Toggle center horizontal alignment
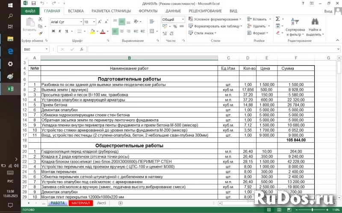The image size is (342, 213). tap(122, 31)
